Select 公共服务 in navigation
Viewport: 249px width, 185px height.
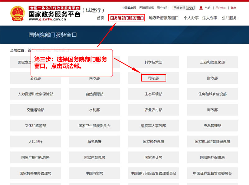[x=229, y=18]
